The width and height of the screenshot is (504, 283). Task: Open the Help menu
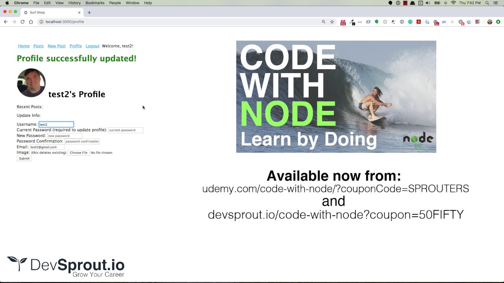pos(148,3)
